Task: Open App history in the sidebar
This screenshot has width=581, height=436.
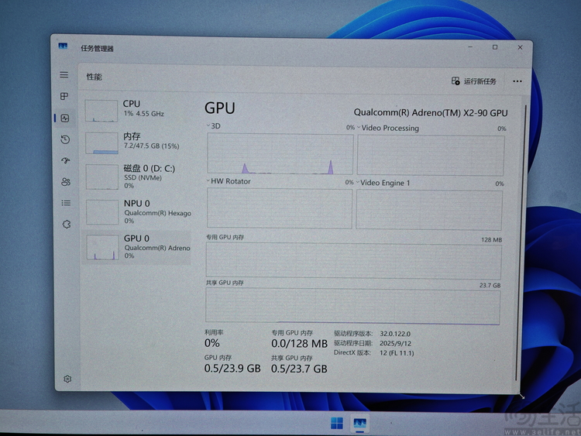Action: [x=65, y=139]
